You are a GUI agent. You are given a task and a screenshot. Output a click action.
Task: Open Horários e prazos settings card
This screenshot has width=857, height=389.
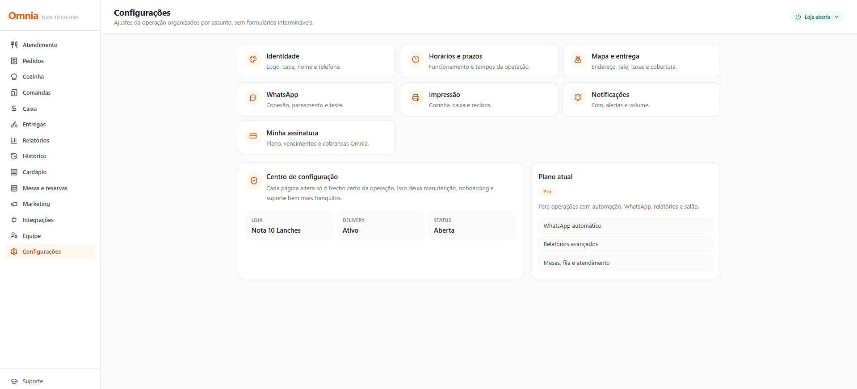pyautogui.click(x=479, y=61)
